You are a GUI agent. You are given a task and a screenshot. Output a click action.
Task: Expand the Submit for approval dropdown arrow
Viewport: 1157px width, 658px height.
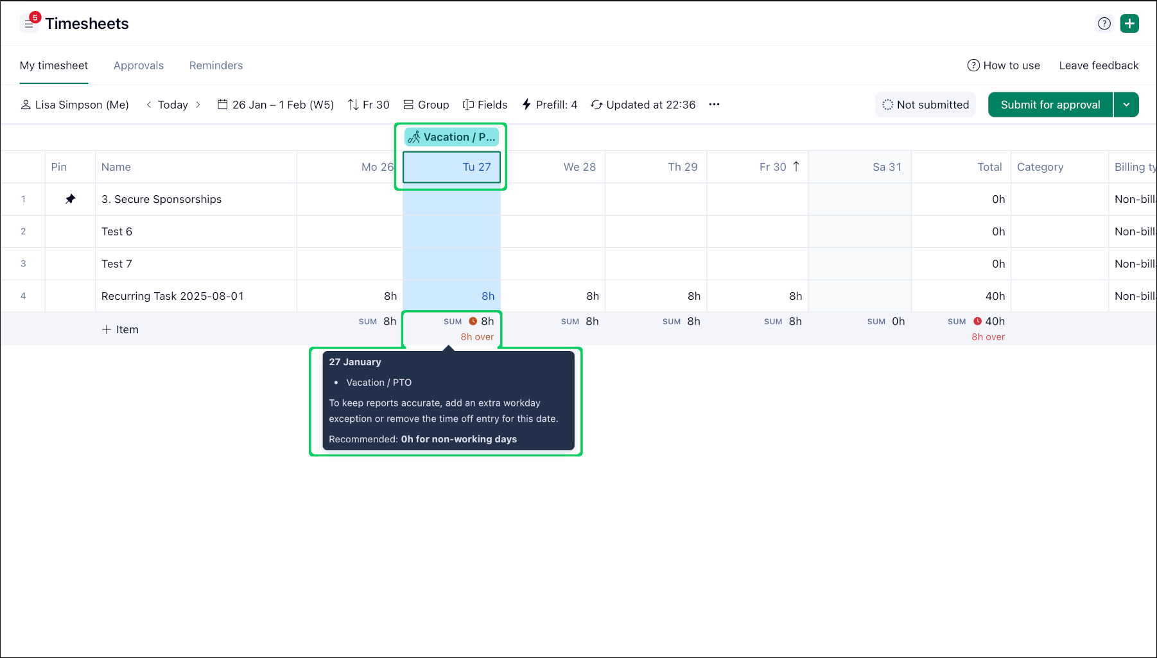click(x=1126, y=105)
